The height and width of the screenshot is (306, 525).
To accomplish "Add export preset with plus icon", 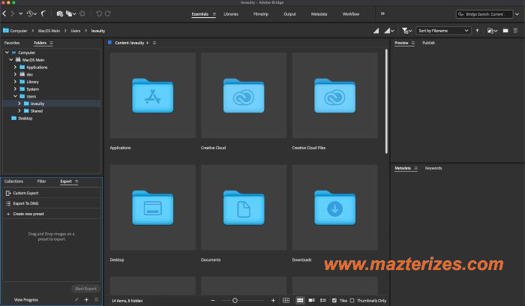I will pos(86,300).
